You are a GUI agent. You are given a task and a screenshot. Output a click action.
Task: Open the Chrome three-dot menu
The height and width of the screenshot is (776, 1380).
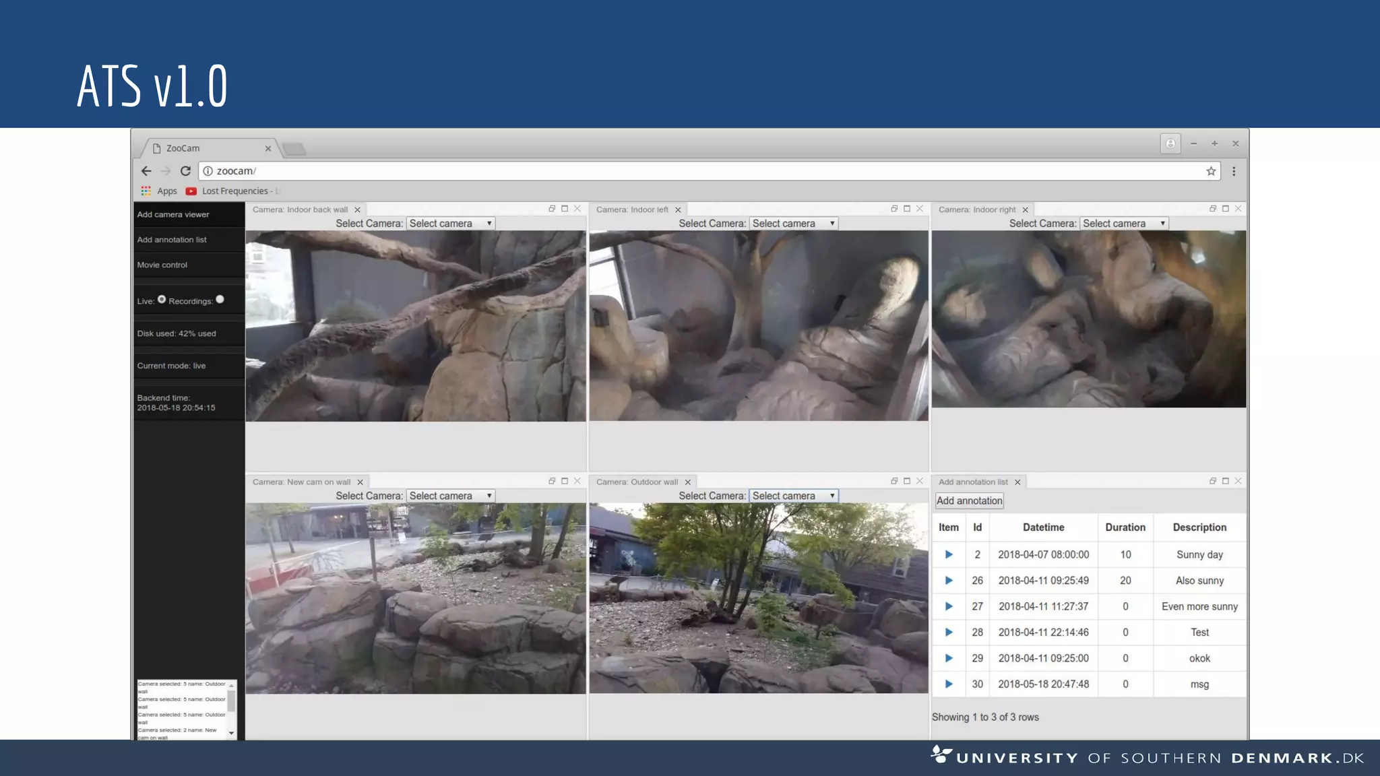(1234, 171)
